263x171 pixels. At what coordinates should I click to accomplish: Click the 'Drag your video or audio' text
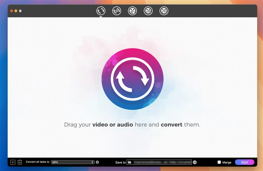(132, 125)
